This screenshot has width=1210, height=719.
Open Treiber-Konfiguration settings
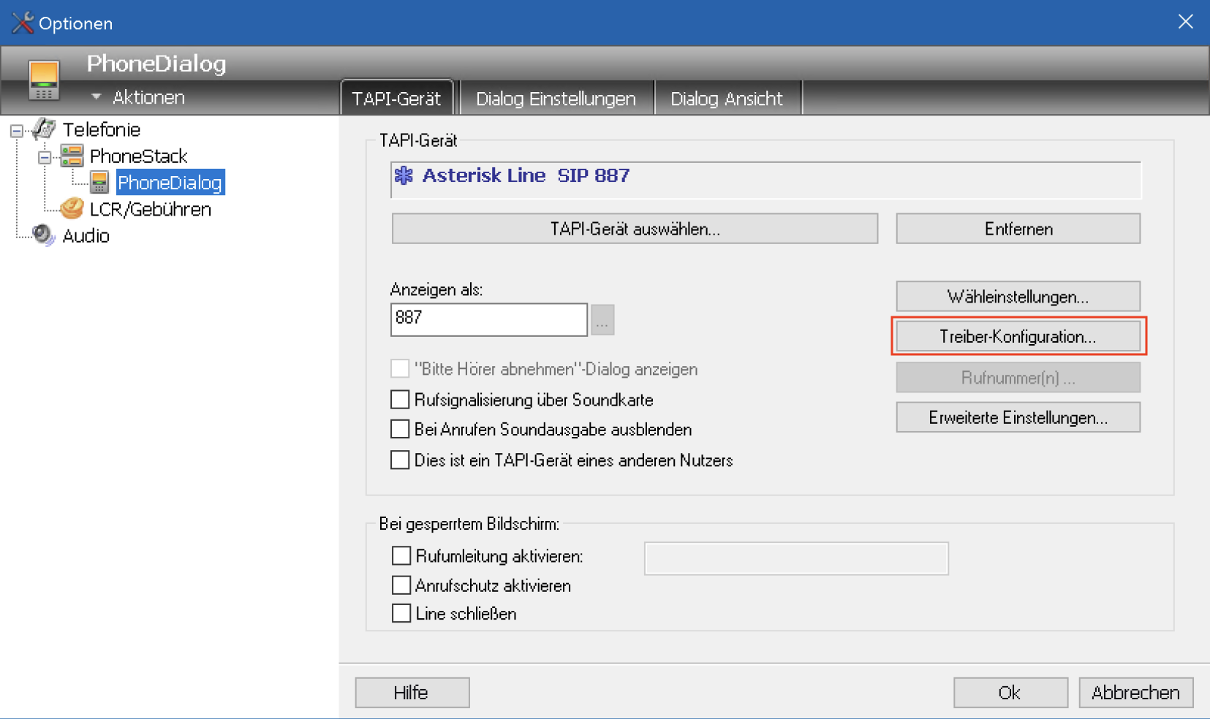[1018, 336]
